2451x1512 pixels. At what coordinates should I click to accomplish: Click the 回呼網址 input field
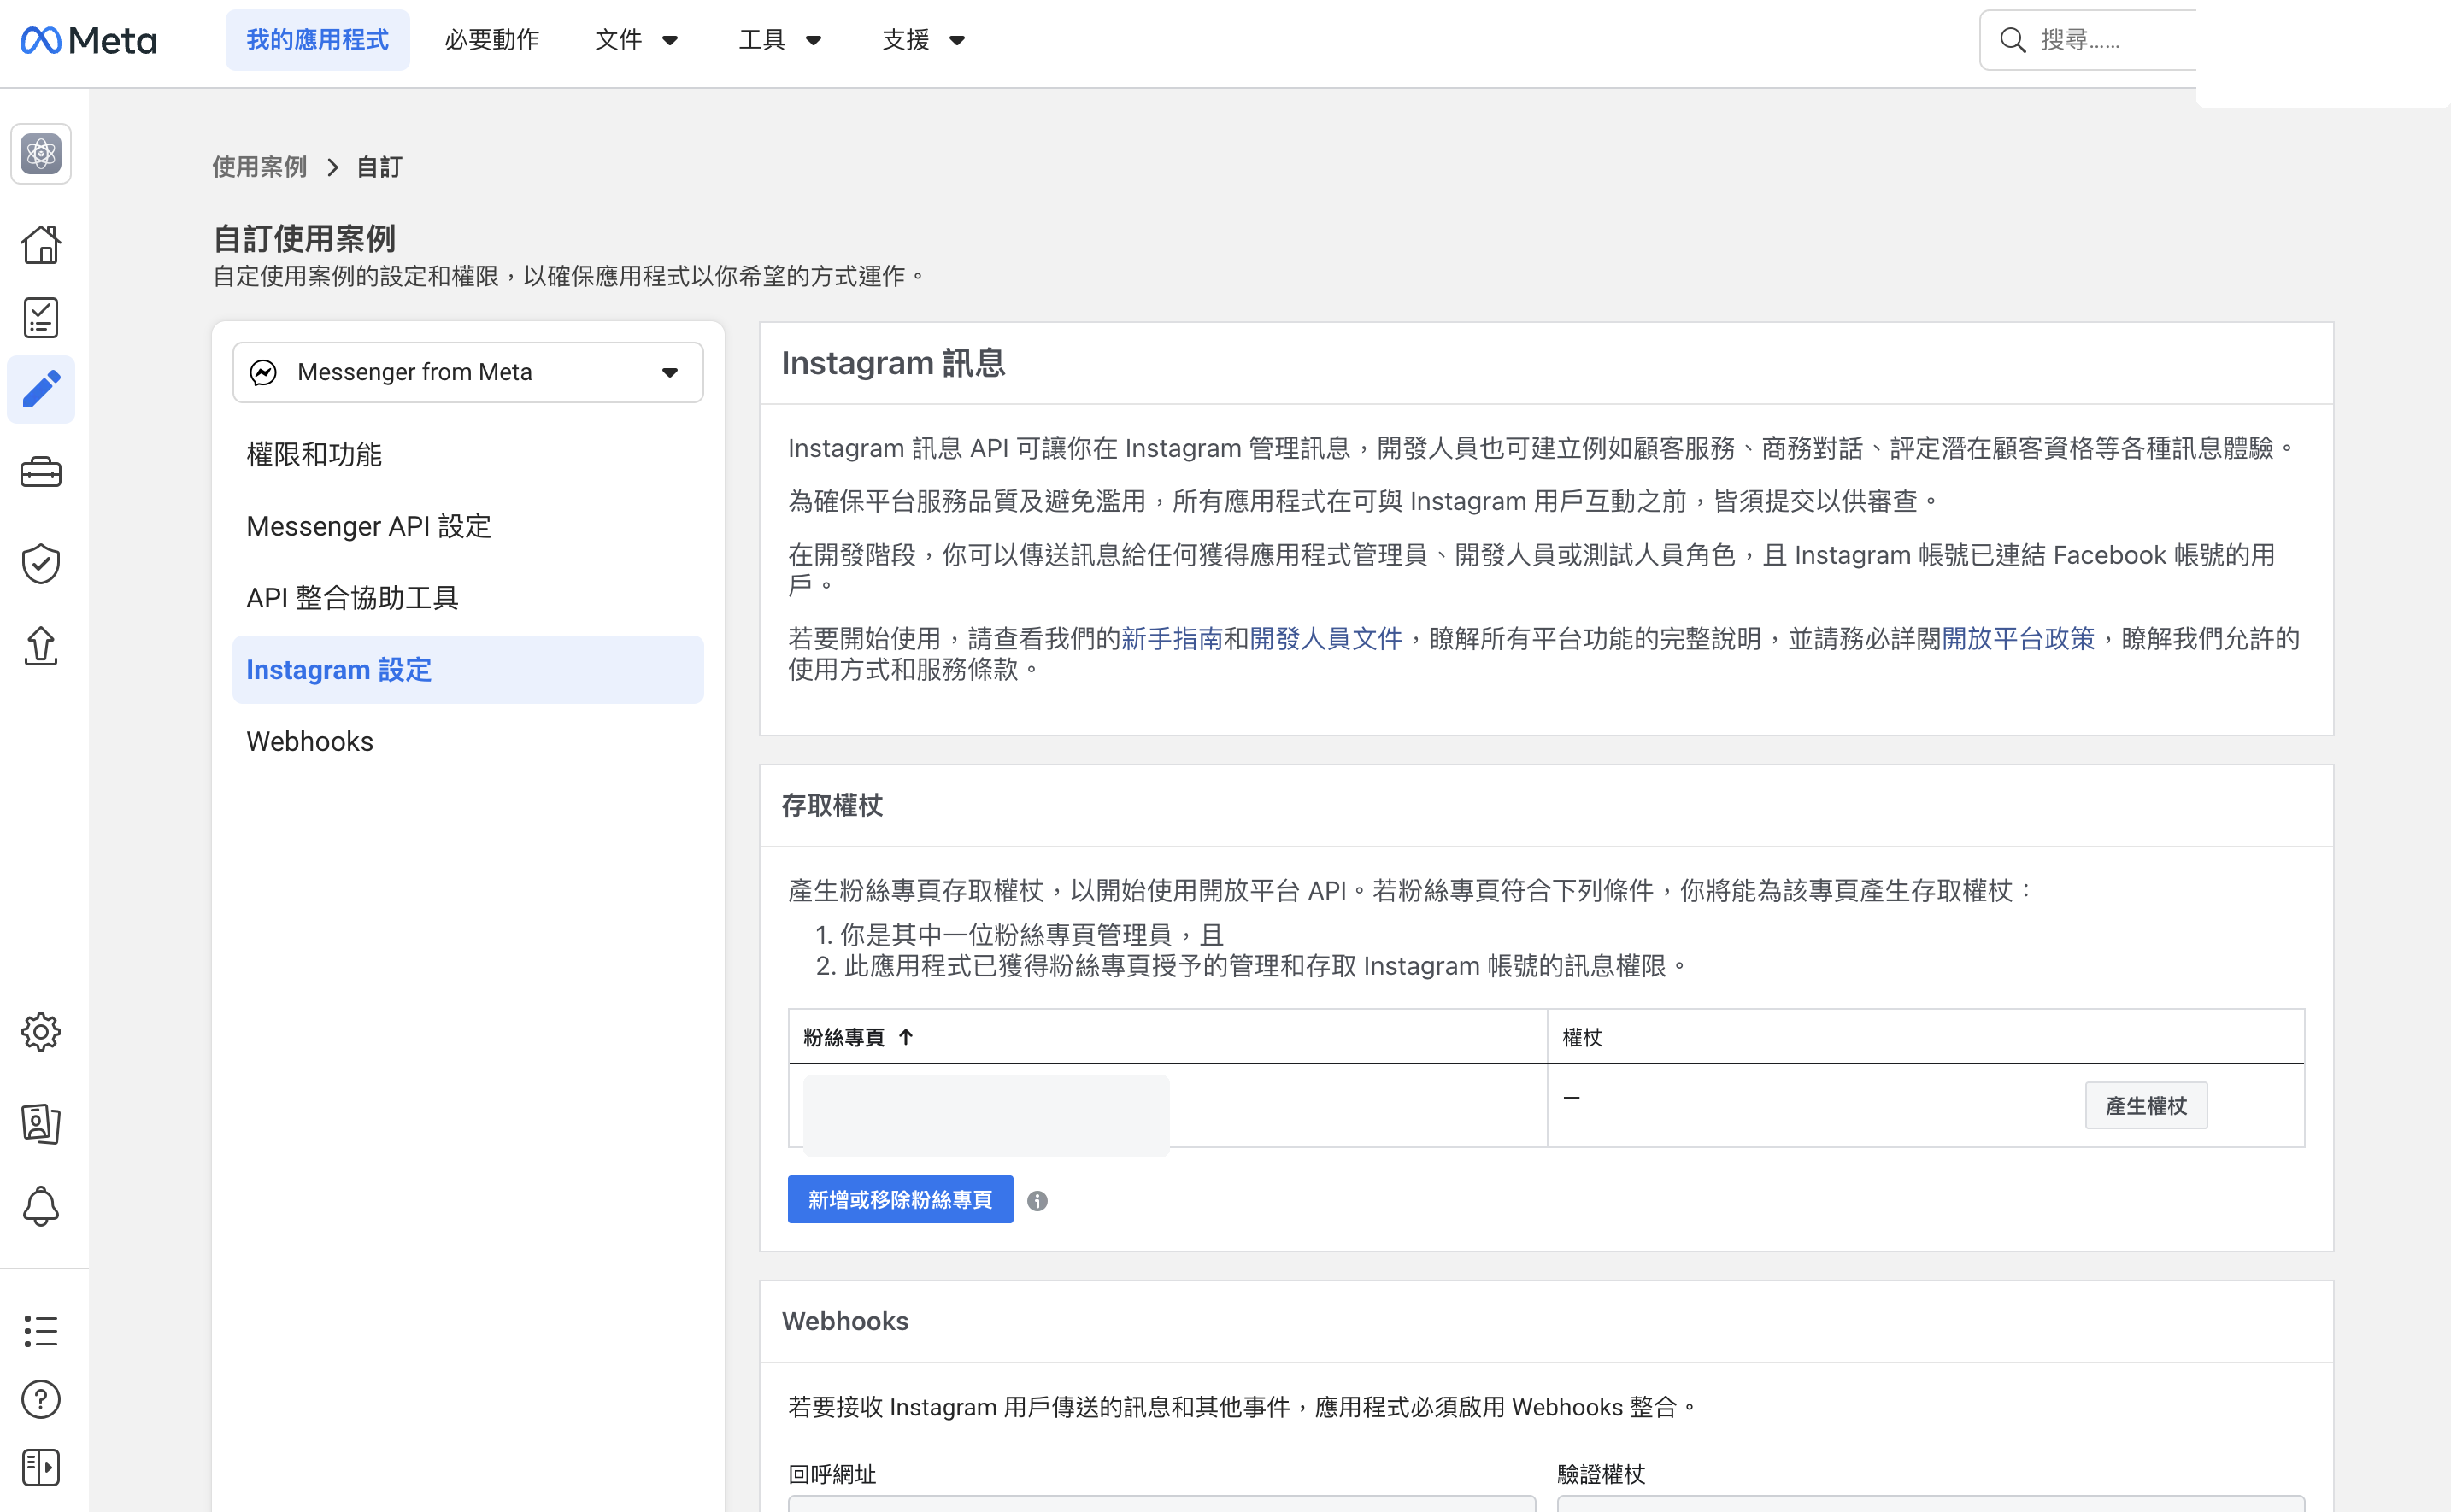click(x=1161, y=1503)
